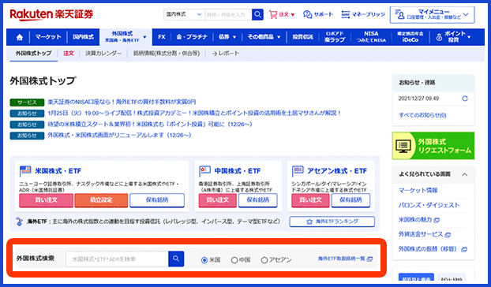
Task: Open the 確定拠出年金 iDeCo menu
Action: click(410, 37)
